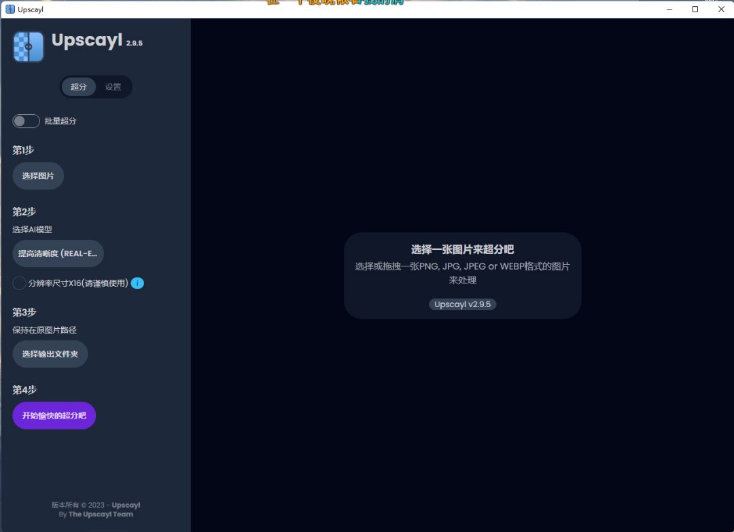The height and width of the screenshot is (532, 734).
Task: Click the 选择输出文件夹 button
Action: point(50,354)
